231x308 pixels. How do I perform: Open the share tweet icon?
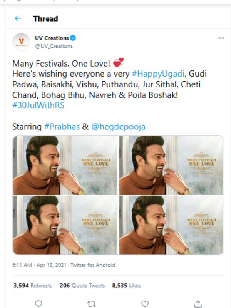tap(198, 304)
